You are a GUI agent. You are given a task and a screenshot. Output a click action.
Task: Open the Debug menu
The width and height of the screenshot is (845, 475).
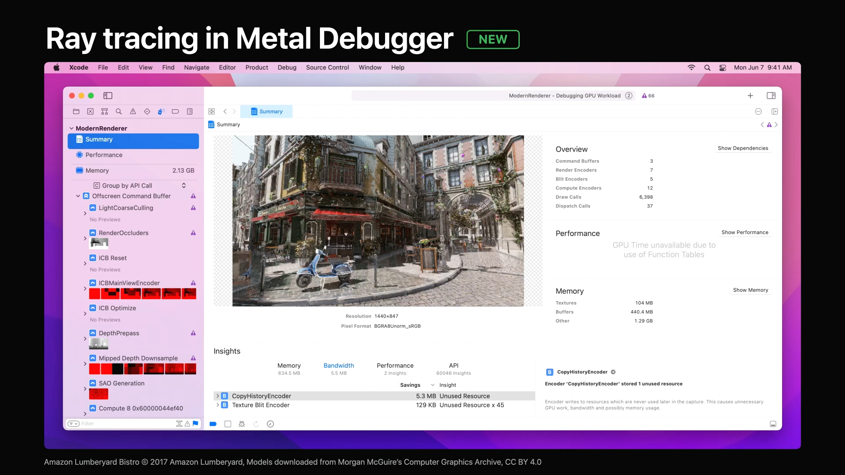[x=287, y=68]
